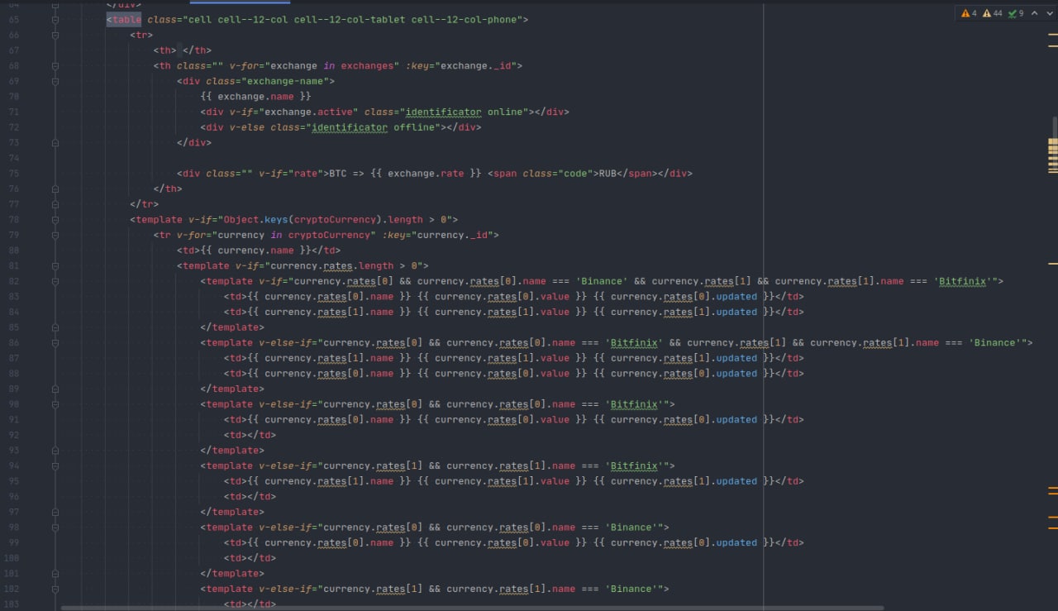Viewport: 1058px width, 611px height.
Task: Click "exchange in exchanges" v-for value
Action: 331,66
